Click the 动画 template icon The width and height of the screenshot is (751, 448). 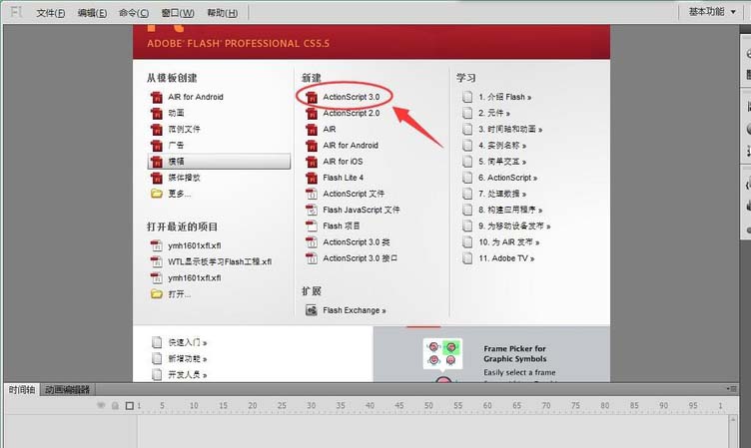coord(157,113)
